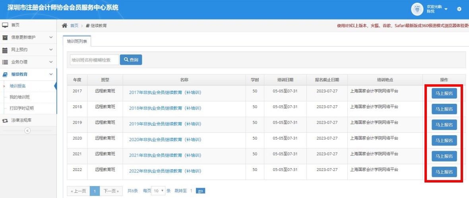The height and width of the screenshot is (198, 469).
Task: Click 马上报名 for the 2019 class
Action: (444, 125)
